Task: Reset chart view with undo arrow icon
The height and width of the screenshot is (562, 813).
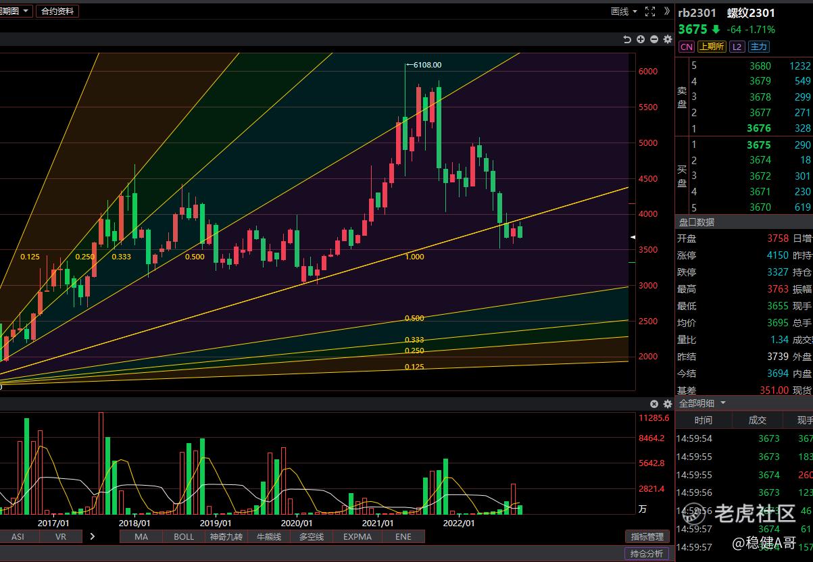Action: pos(627,39)
